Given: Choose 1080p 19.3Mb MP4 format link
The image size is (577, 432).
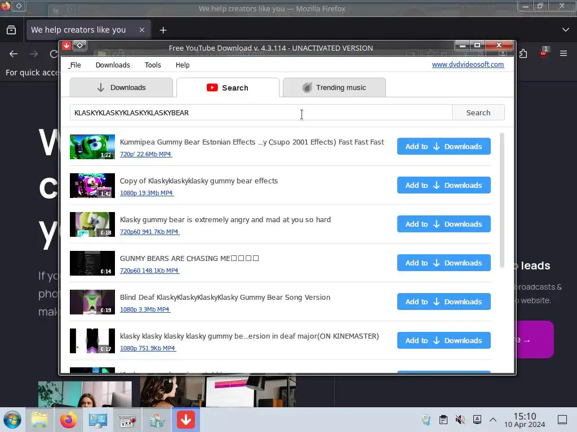Looking at the screenshot, I should (147, 193).
